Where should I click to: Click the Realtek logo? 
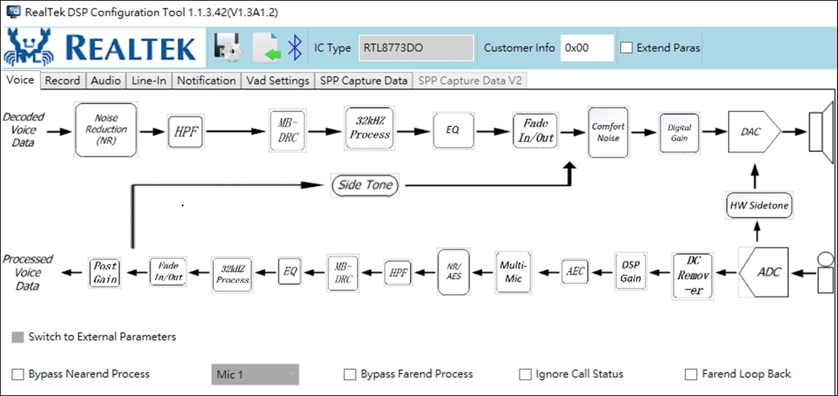[x=104, y=48]
